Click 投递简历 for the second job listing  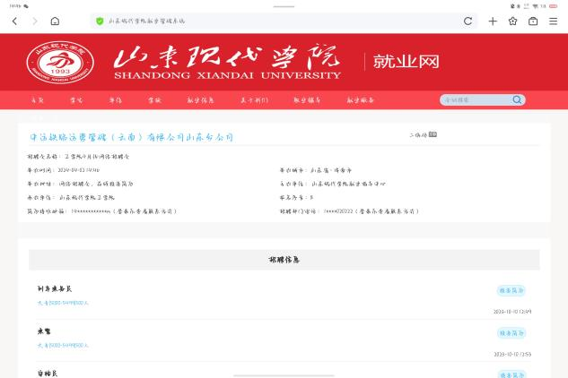[x=511, y=332]
